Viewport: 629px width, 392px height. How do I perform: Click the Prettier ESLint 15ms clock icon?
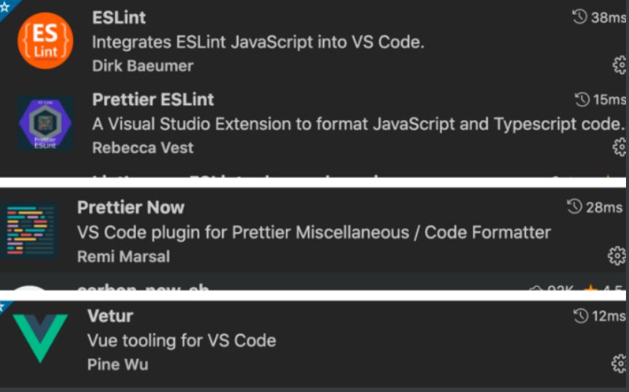582,100
